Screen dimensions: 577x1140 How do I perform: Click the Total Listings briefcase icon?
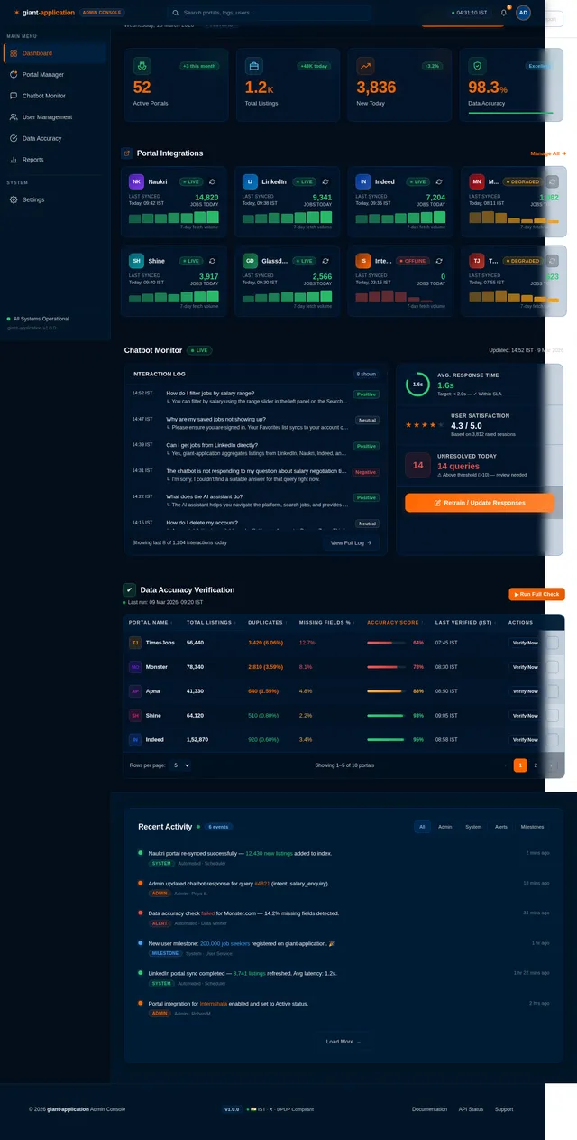(x=253, y=66)
